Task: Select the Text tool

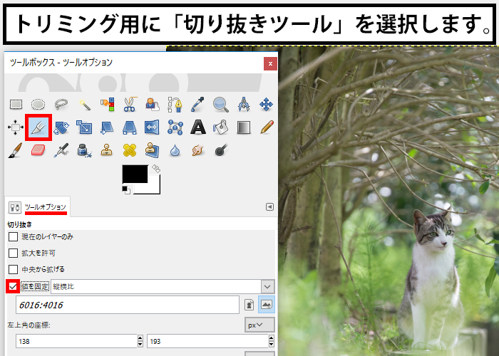Action: (x=197, y=127)
